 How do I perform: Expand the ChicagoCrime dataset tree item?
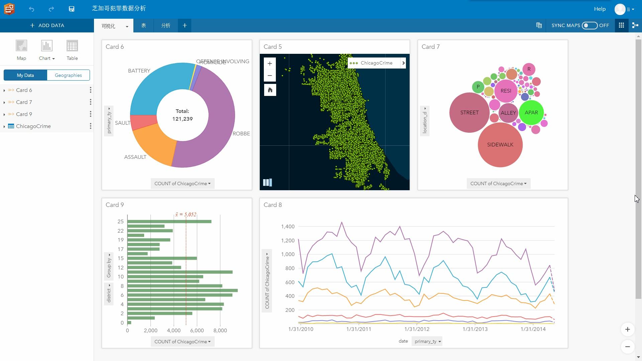(x=4, y=126)
